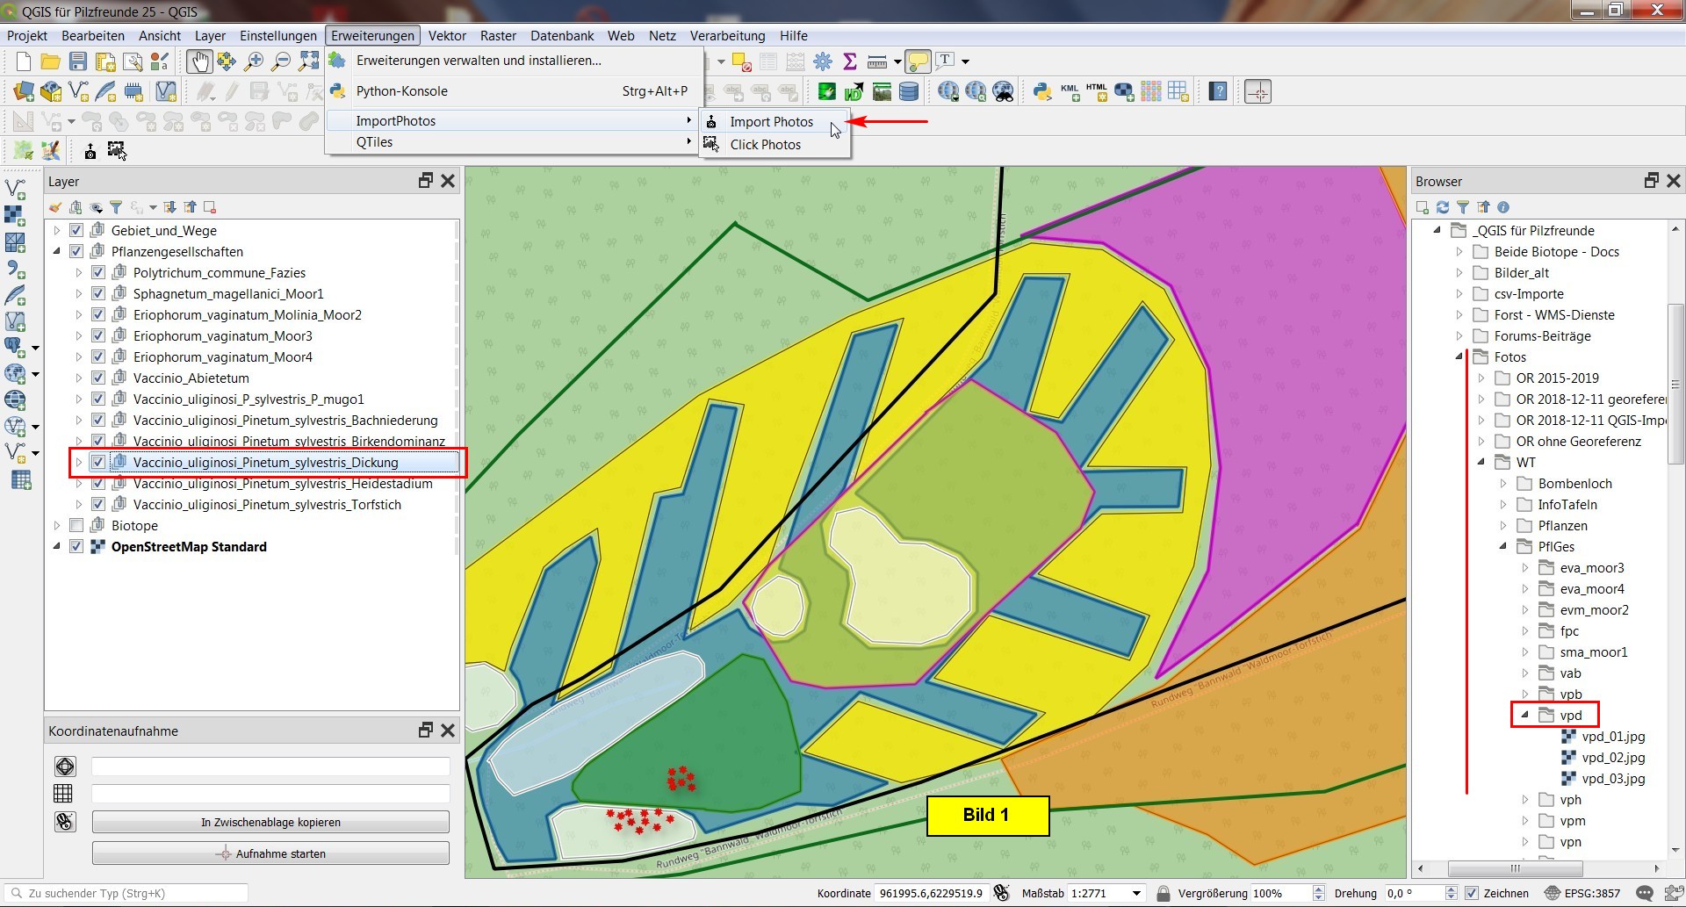This screenshot has height=907, width=1686.
Task: Open the Maßstab scale dropdown
Action: tap(1136, 893)
